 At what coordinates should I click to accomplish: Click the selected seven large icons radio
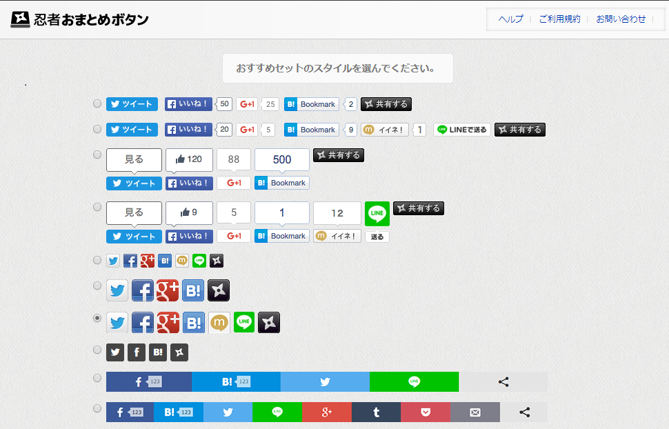[97, 318]
